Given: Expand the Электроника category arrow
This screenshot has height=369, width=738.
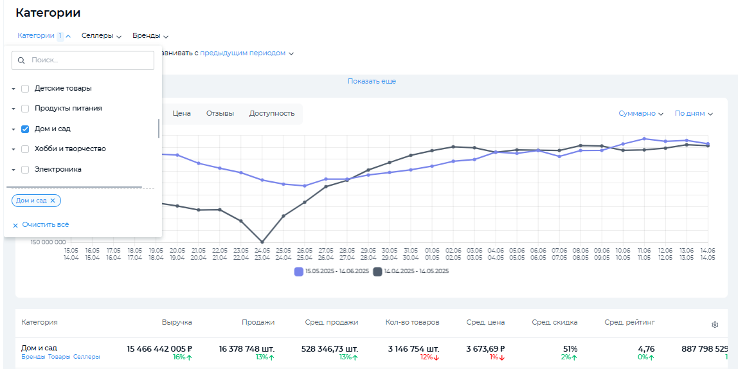Looking at the screenshot, I should tap(14, 170).
